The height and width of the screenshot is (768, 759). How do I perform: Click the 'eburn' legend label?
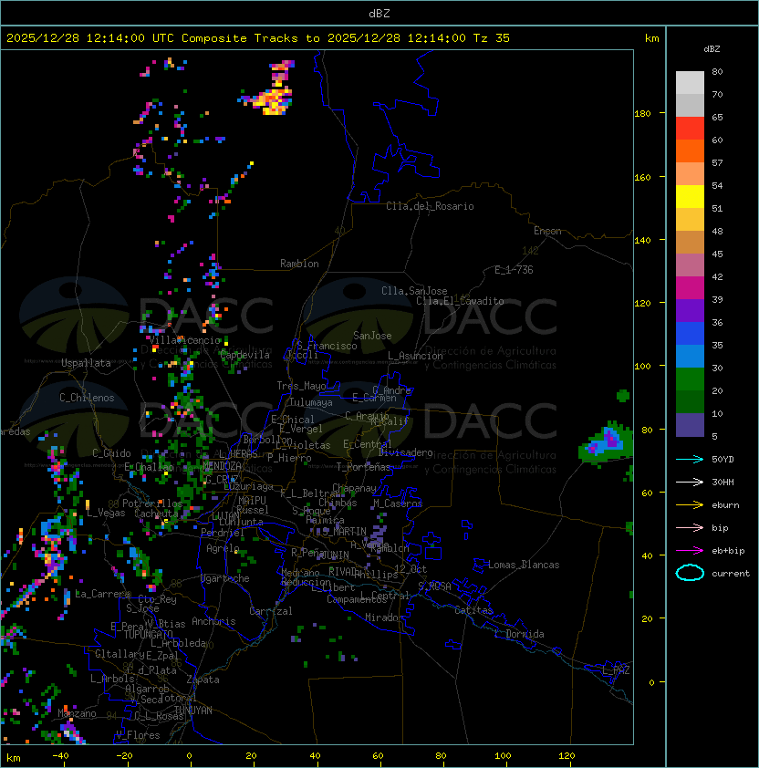point(725,505)
